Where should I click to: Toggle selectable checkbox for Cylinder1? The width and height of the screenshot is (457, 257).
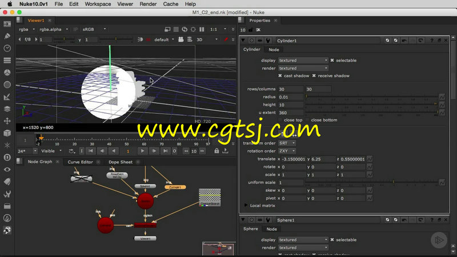tap(332, 61)
